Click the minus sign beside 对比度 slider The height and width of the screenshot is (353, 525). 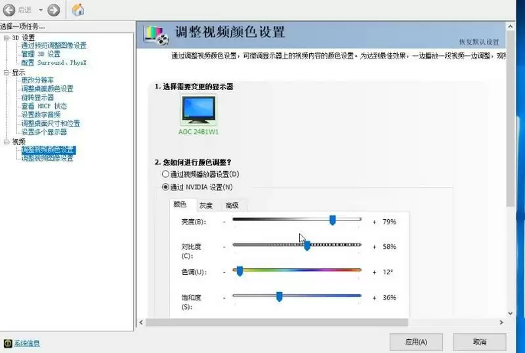[x=224, y=247]
